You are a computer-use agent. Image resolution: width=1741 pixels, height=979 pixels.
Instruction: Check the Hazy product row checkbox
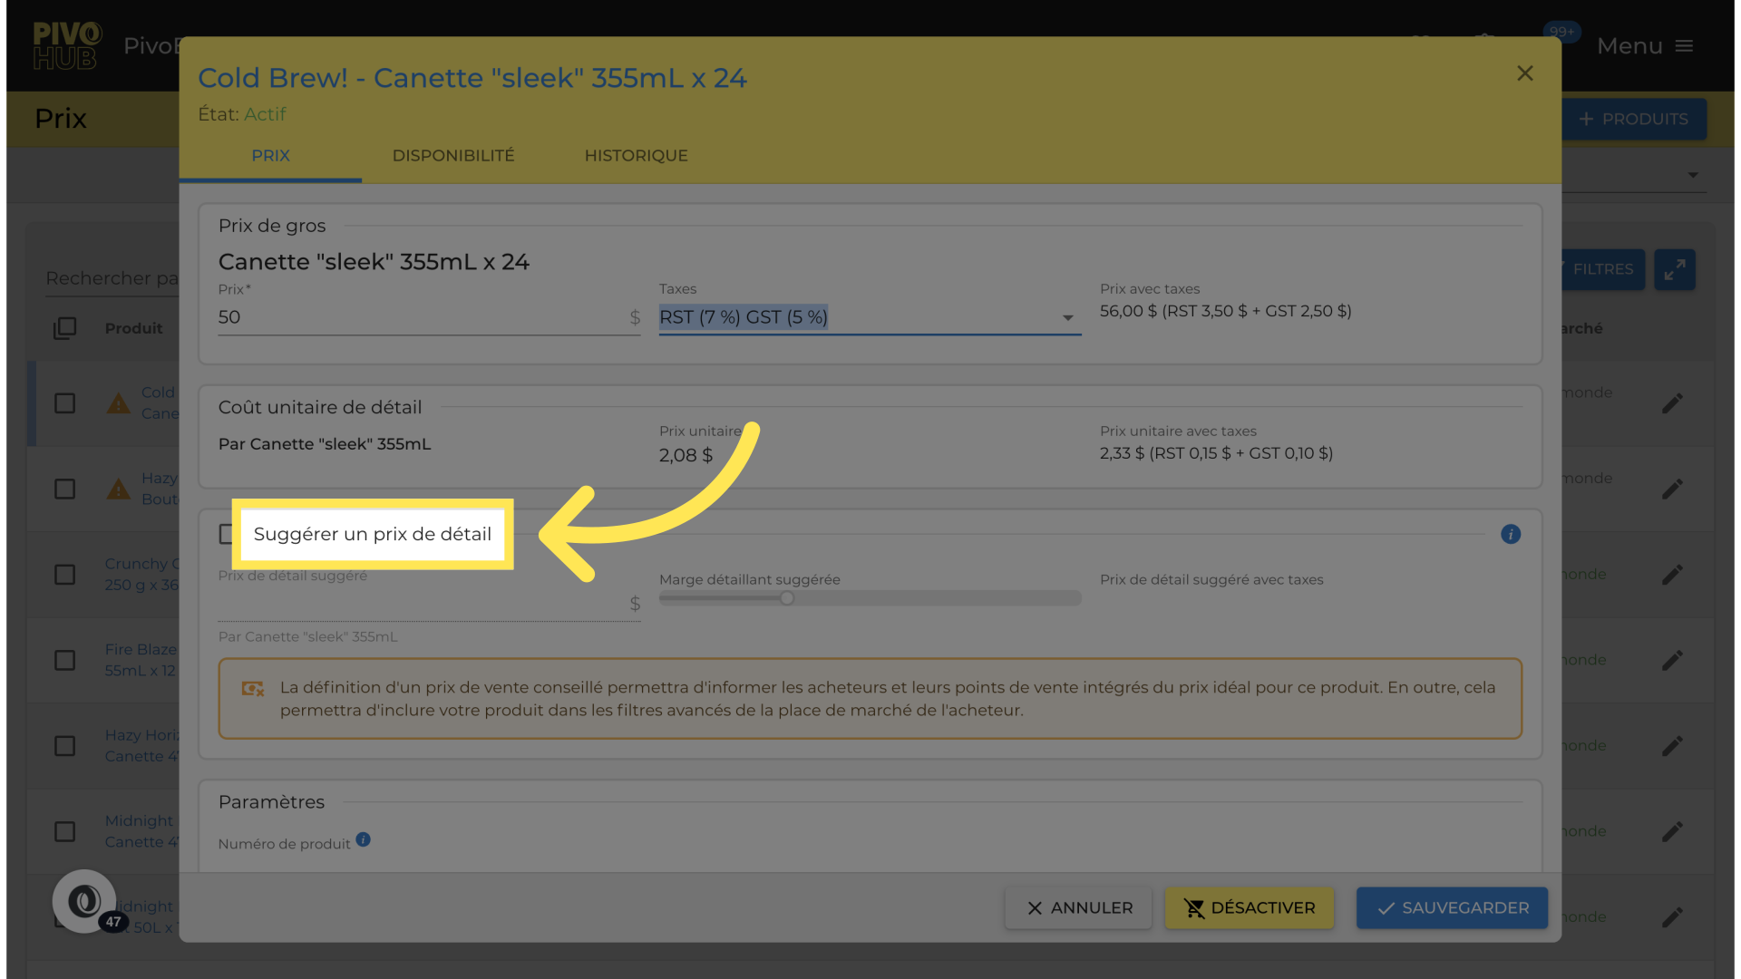64,489
